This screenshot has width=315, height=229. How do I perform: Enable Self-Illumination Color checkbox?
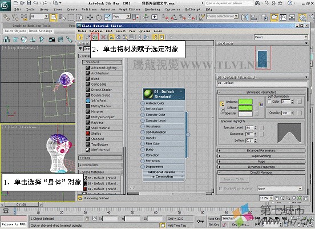pyautogui.click(x=269, y=101)
